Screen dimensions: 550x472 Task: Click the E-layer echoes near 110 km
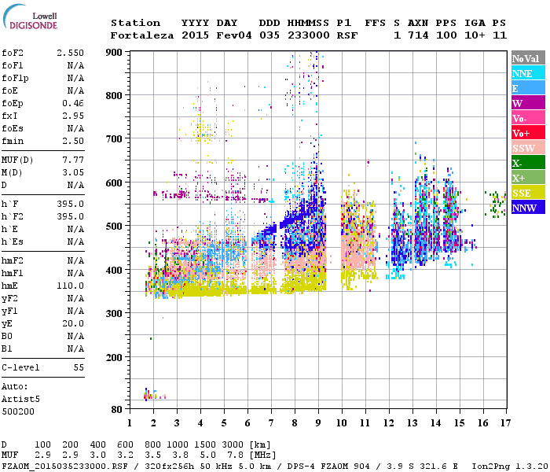click(x=154, y=394)
